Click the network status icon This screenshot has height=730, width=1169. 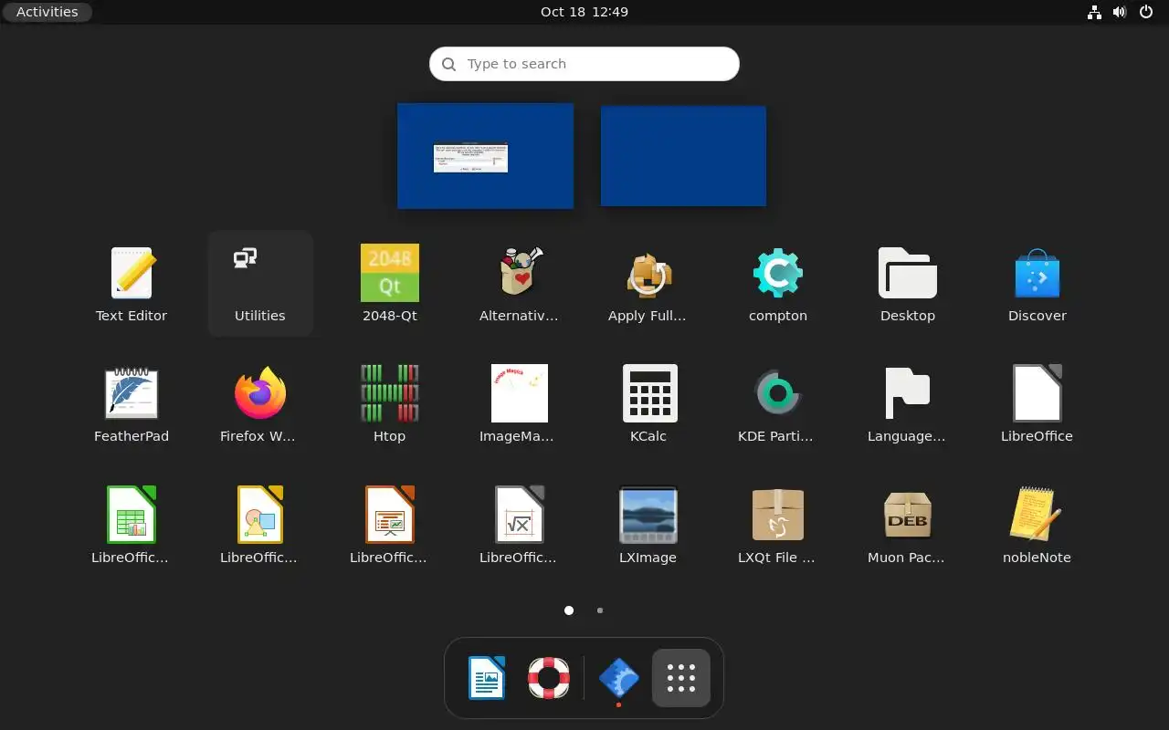click(x=1094, y=12)
